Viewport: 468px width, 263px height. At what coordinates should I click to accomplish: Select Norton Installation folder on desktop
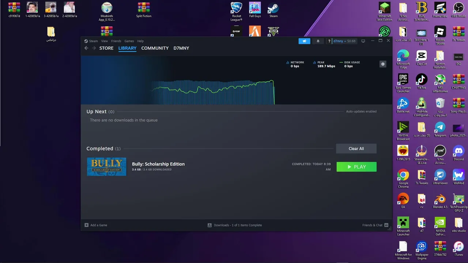[440, 59]
